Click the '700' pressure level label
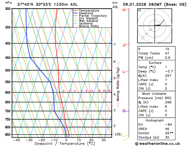This screenshot has width=189, height=146. [x=8, y=111]
